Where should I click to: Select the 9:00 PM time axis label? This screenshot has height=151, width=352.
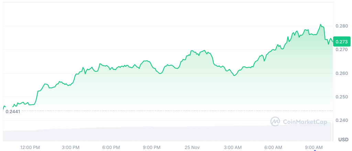152,147
